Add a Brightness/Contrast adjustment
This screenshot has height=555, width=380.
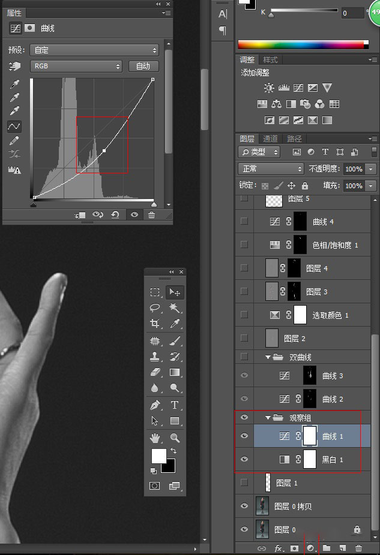pos(269,88)
